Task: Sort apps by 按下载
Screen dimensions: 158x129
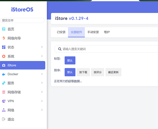Action: 84,72
